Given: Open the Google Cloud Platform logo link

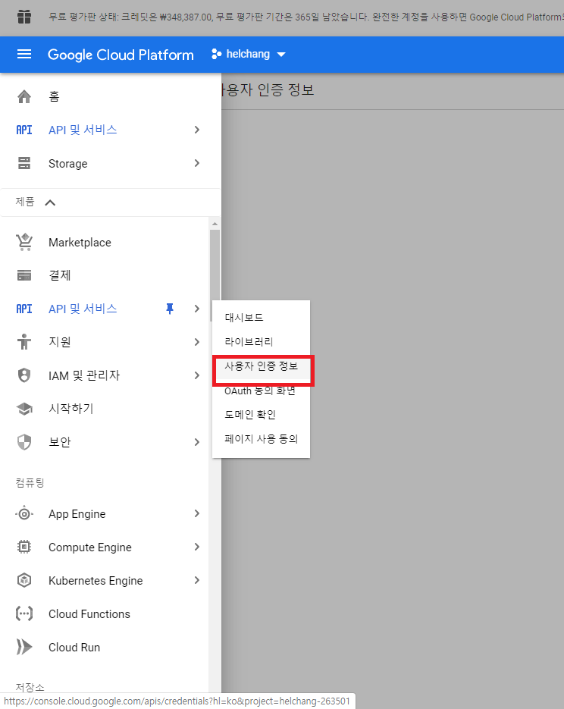Looking at the screenshot, I should (x=121, y=55).
